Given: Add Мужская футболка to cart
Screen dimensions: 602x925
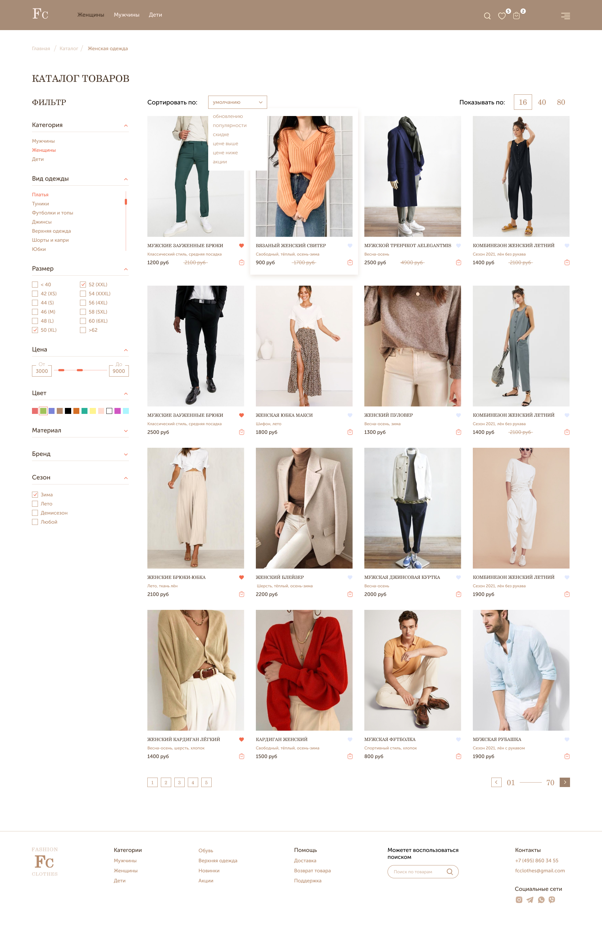Looking at the screenshot, I should (x=459, y=756).
